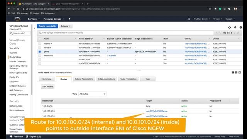Open the browser profile avatar
Image resolution: width=247 pixels, height=139 pixels.
tap(235, 9)
